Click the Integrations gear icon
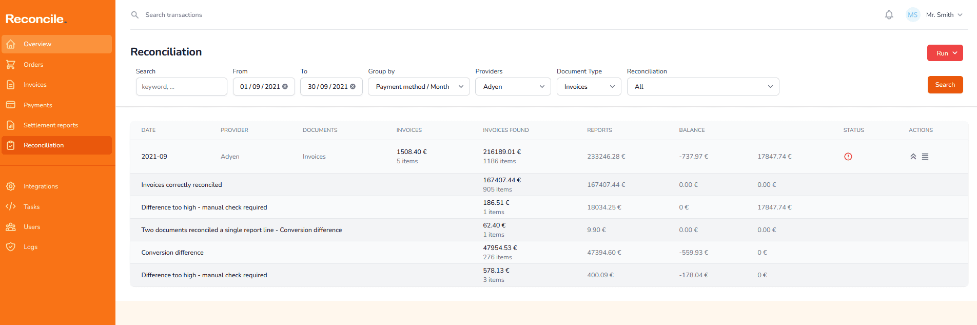The height and width of the screenshot is (325, 977). (x=11, y=186)
